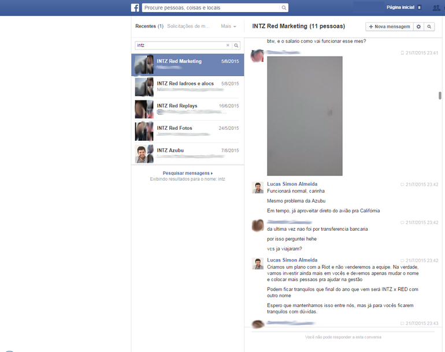Click Lucas Simon Almeida avatar on 'Criamos um plano' message
Screen dimensions: 445x352
coord(258,264)
